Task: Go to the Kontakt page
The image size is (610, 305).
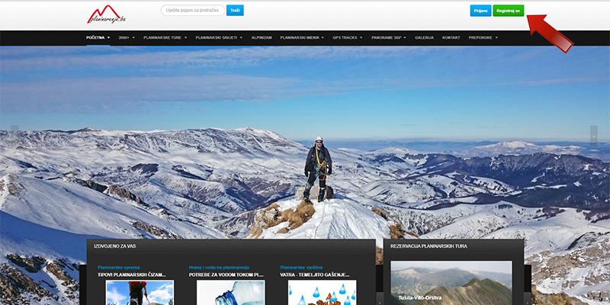Action: (x=451, y=37)
